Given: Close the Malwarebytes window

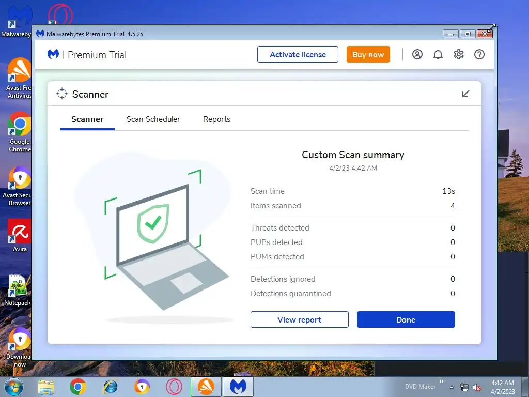Looking at the screenshot, I should point(485,34).
